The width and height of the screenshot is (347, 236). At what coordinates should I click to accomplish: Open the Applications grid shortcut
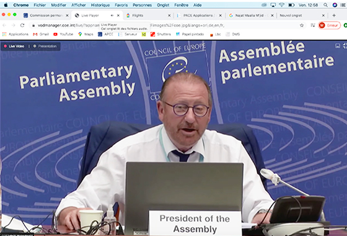point(15,34)
